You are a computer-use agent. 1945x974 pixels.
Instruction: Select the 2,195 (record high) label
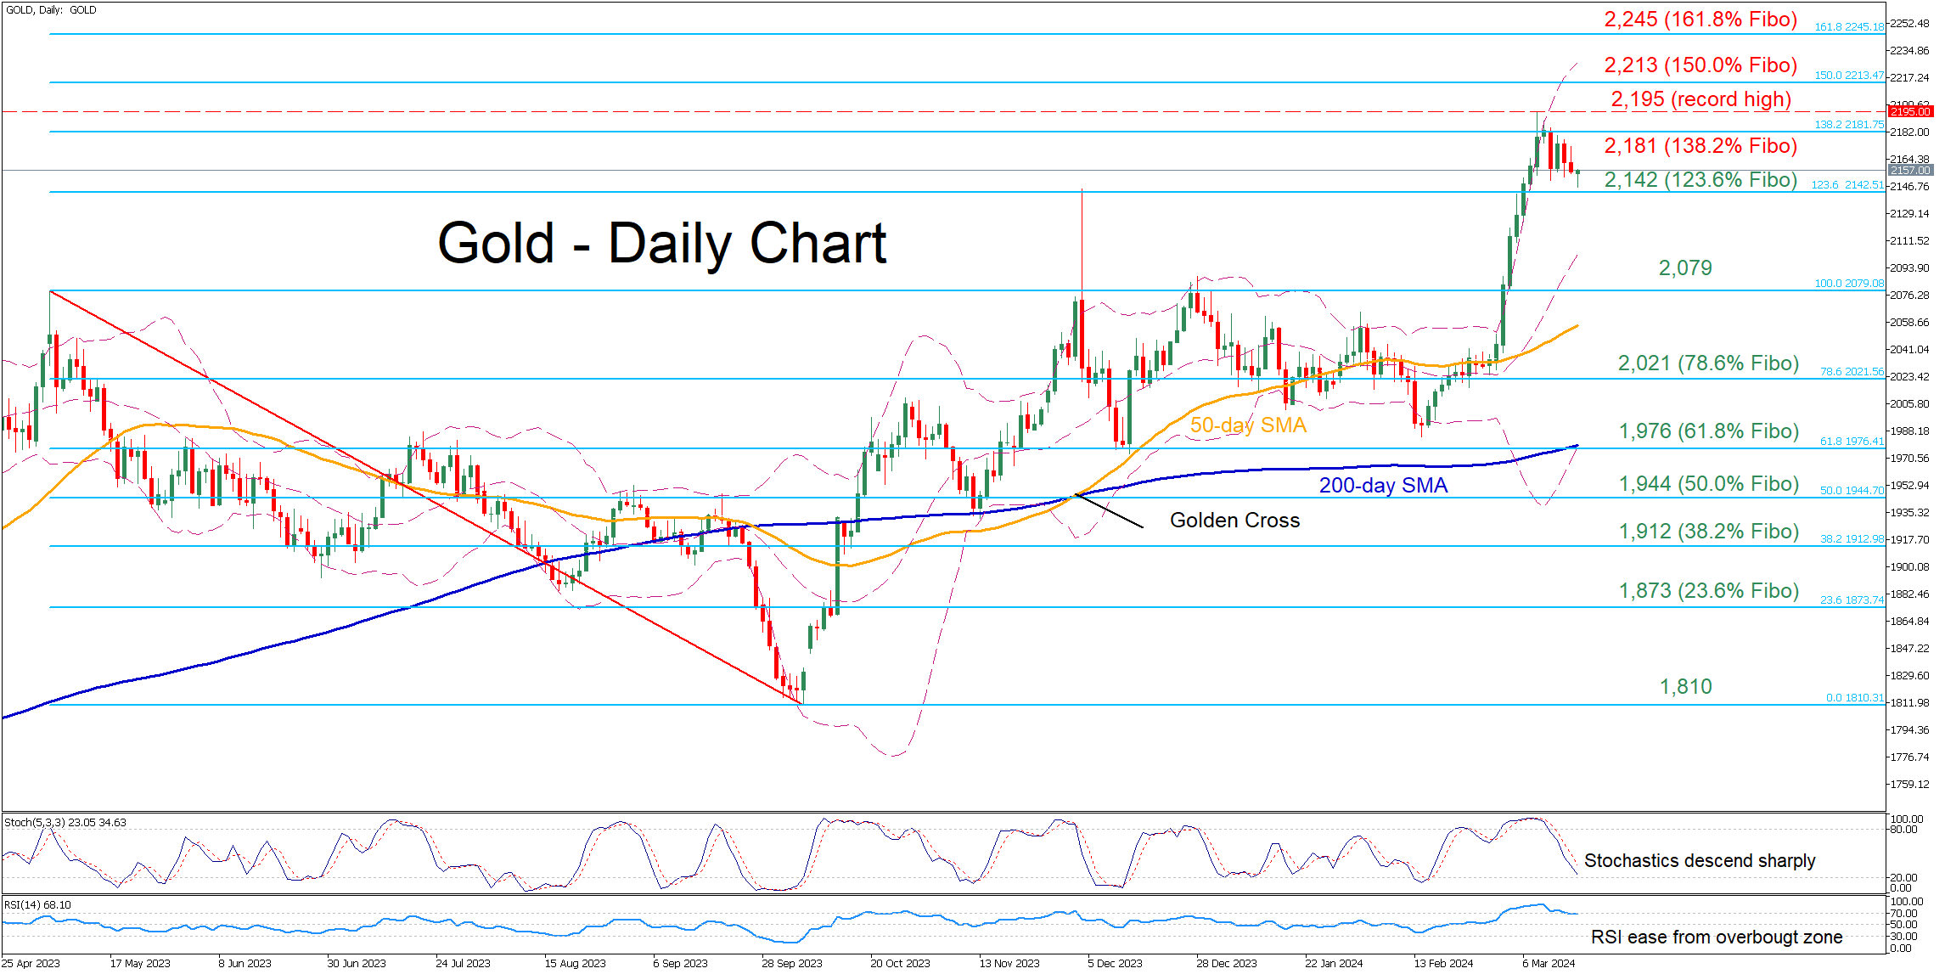pos(1700,99)
